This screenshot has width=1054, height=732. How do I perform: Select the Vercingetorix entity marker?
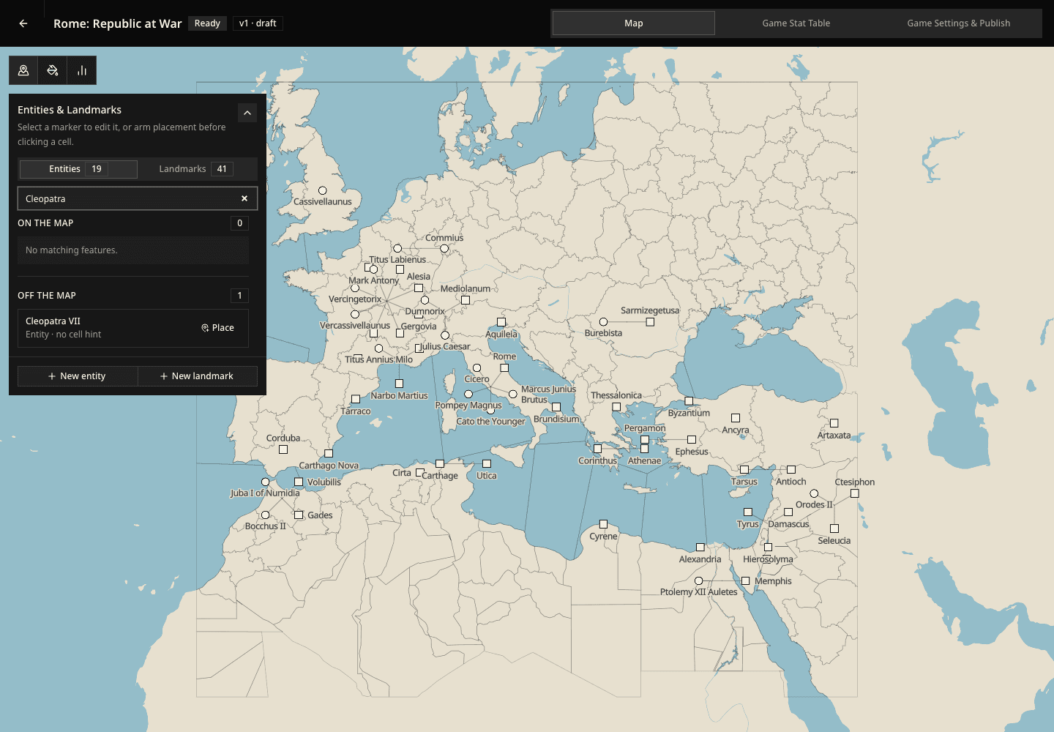(x=355, y=288)
